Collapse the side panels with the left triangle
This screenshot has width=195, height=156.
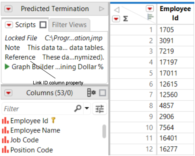117,10
